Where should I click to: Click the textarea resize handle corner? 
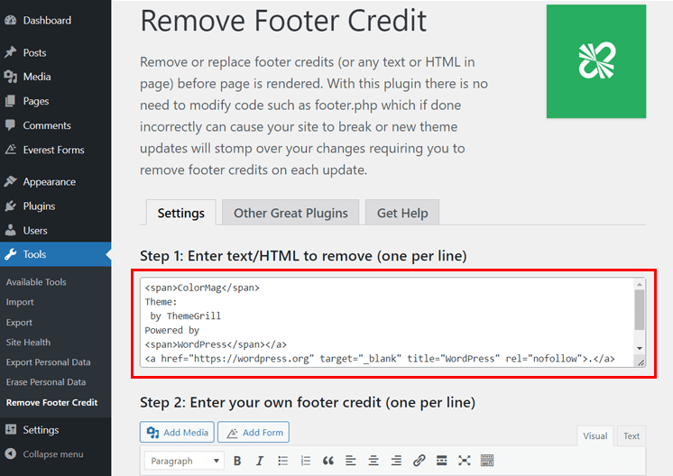coord(641,362)
